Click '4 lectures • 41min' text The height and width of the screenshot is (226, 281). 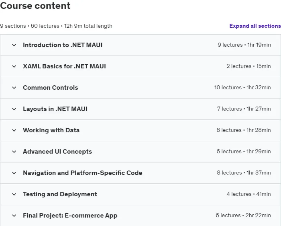coord(249,194)
